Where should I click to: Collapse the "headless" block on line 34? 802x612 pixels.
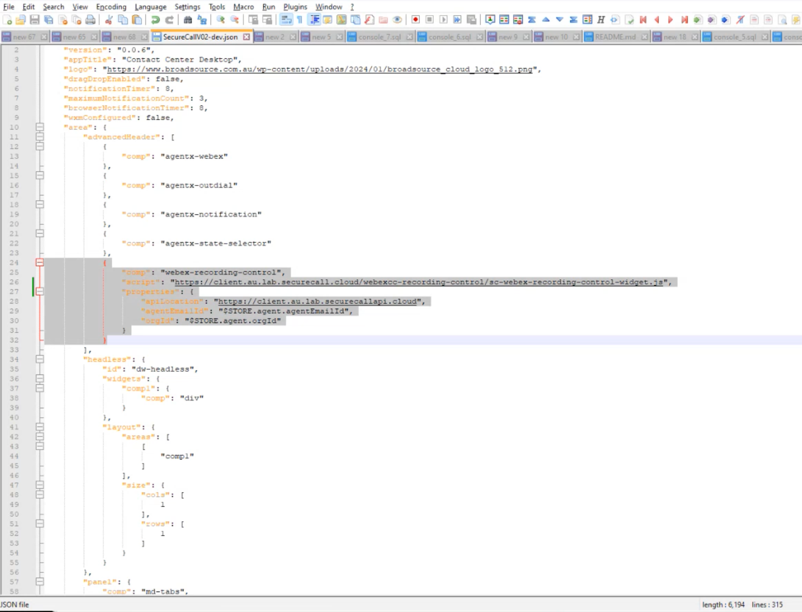pos(40,359)
